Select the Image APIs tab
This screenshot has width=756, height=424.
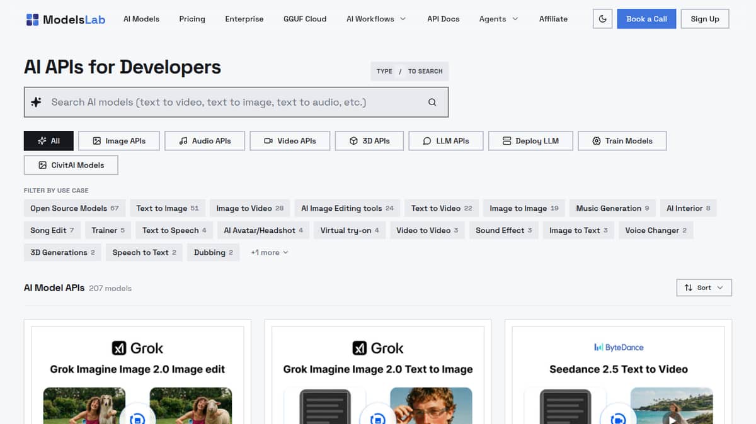point(119,141)
